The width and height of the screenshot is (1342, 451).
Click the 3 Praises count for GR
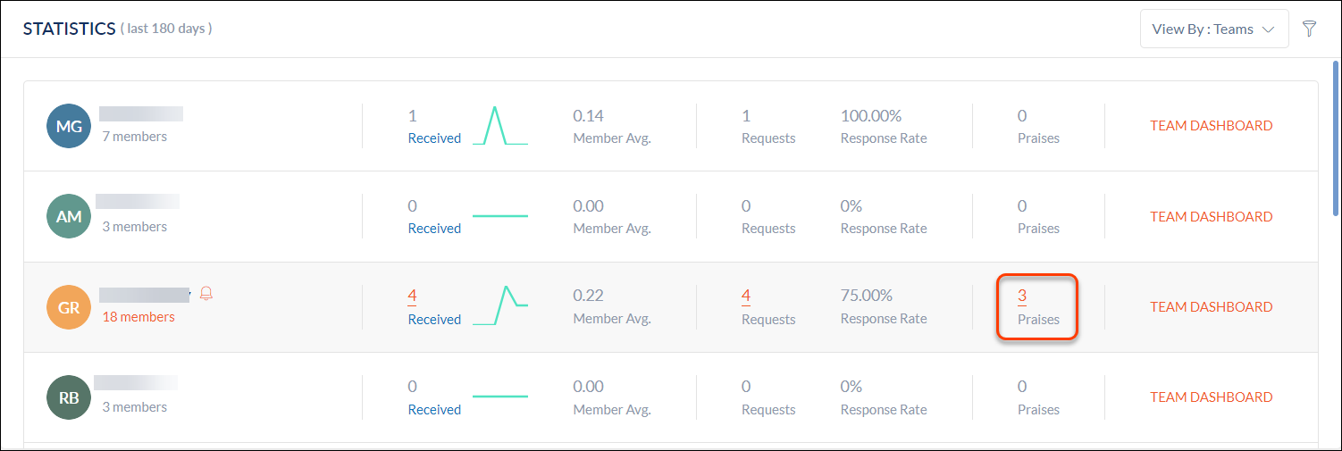[x=1022, y=296]
